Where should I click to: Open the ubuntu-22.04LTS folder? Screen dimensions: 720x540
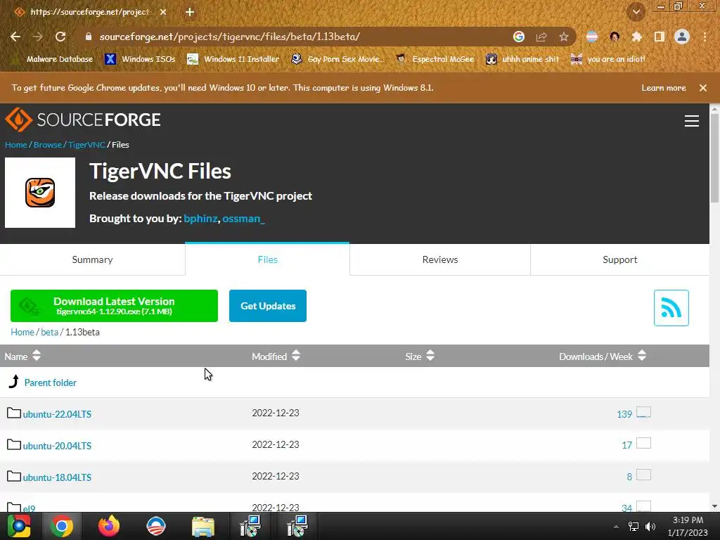58,414
